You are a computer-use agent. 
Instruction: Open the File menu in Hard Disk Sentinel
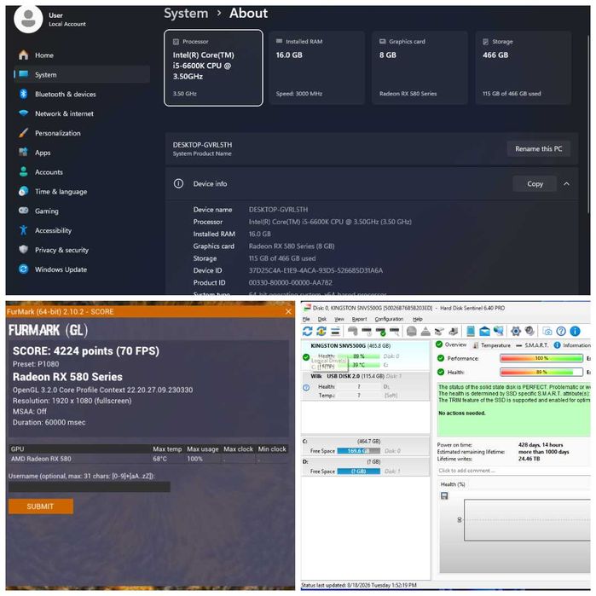(306, 319)
